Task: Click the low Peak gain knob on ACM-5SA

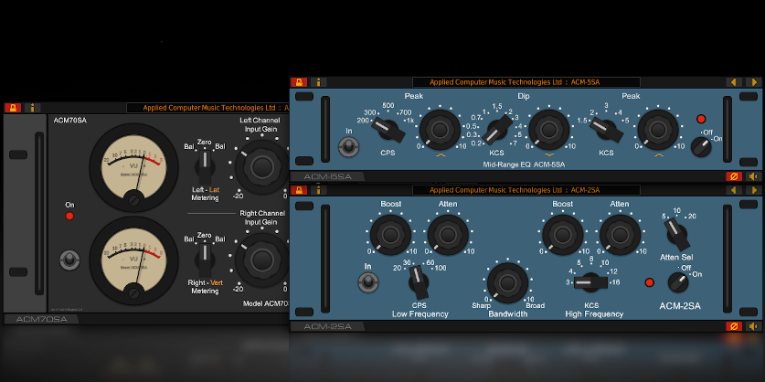Action: (x=440, y=129)
